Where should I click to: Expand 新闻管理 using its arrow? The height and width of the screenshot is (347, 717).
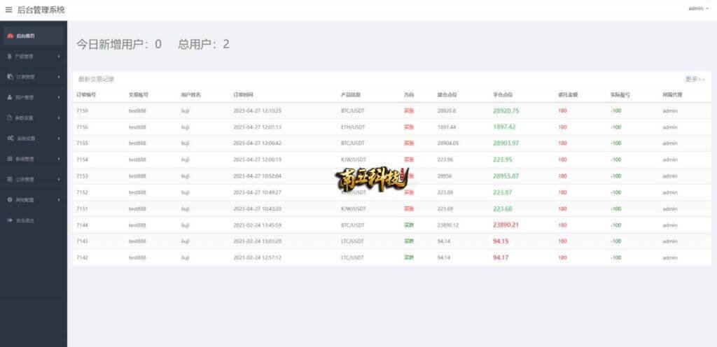[x=59, y=159]
